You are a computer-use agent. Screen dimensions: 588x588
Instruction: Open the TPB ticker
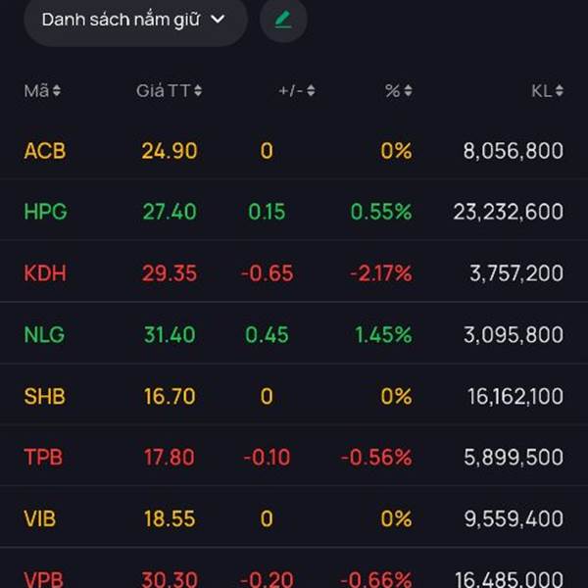pos(44,457)
